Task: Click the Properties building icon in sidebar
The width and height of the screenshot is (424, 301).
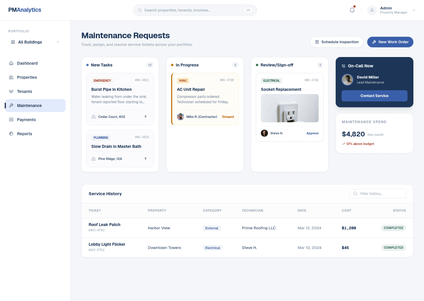Action: [x=11, y=77]
